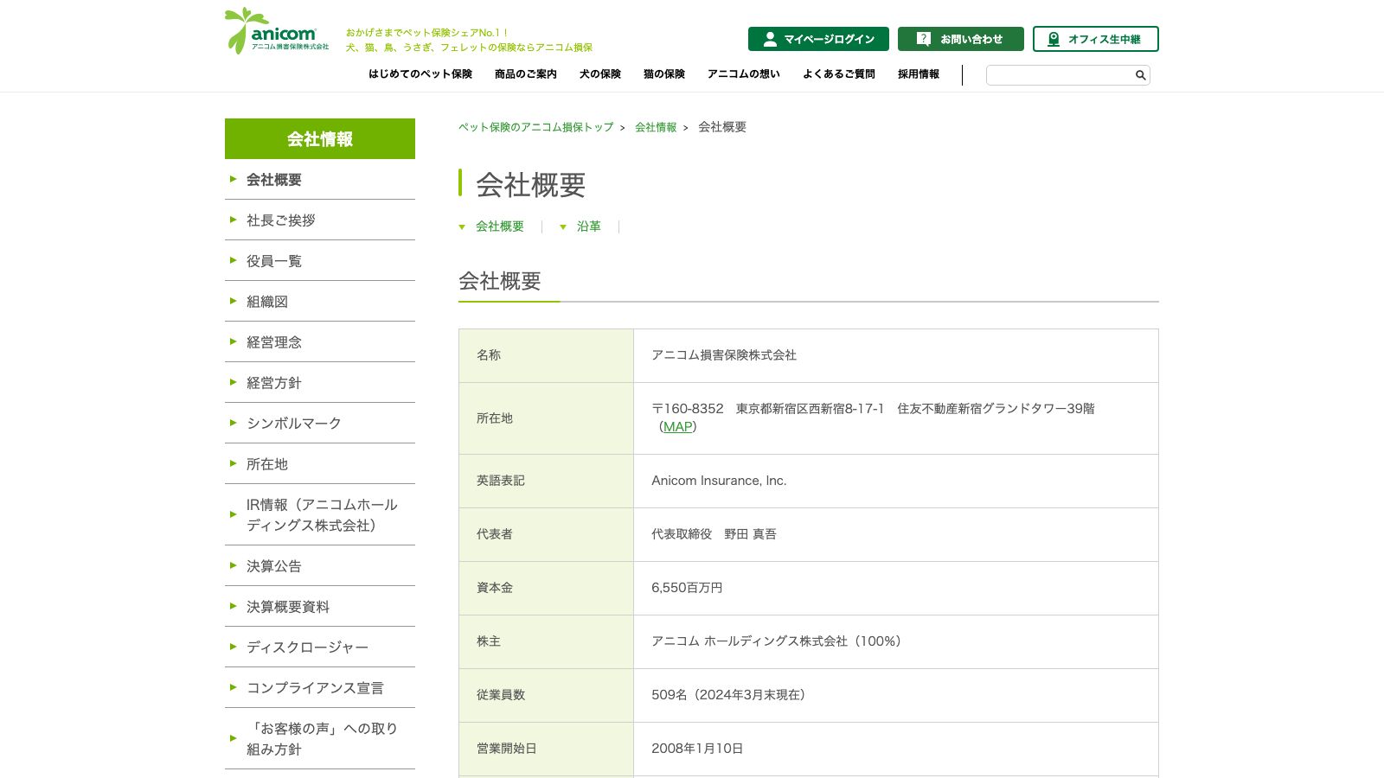Image resolution: width=1384 pixels, height=778 pixels.
Task: Go to よくあるご質問 page
Action: (x=839, y=74)
